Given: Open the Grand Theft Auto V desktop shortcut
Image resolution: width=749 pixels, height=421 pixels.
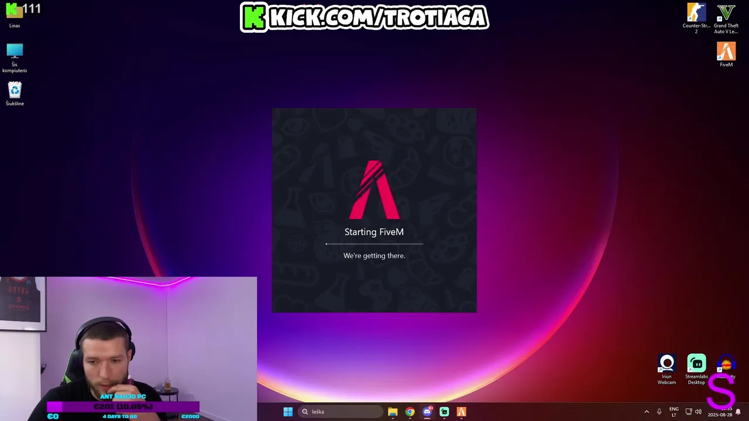Looking at the screenshot, I should 726,18.
